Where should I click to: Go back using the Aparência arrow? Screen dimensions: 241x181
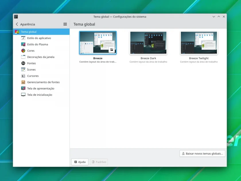[x=17, y=24]
